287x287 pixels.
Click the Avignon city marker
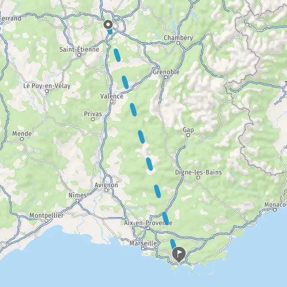(x=106, y=190)
